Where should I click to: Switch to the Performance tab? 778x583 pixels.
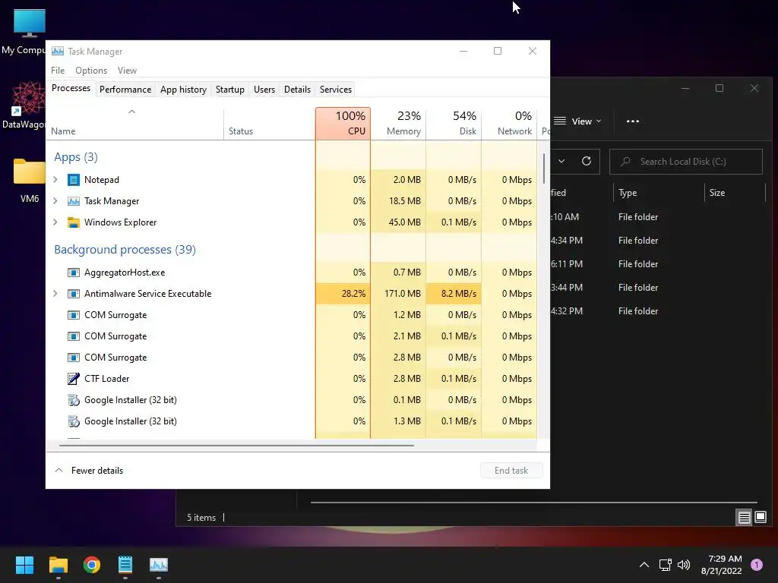(125, 90)
